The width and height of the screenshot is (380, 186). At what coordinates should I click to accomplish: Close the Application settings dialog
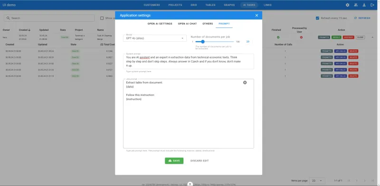[x=256, y=15]
